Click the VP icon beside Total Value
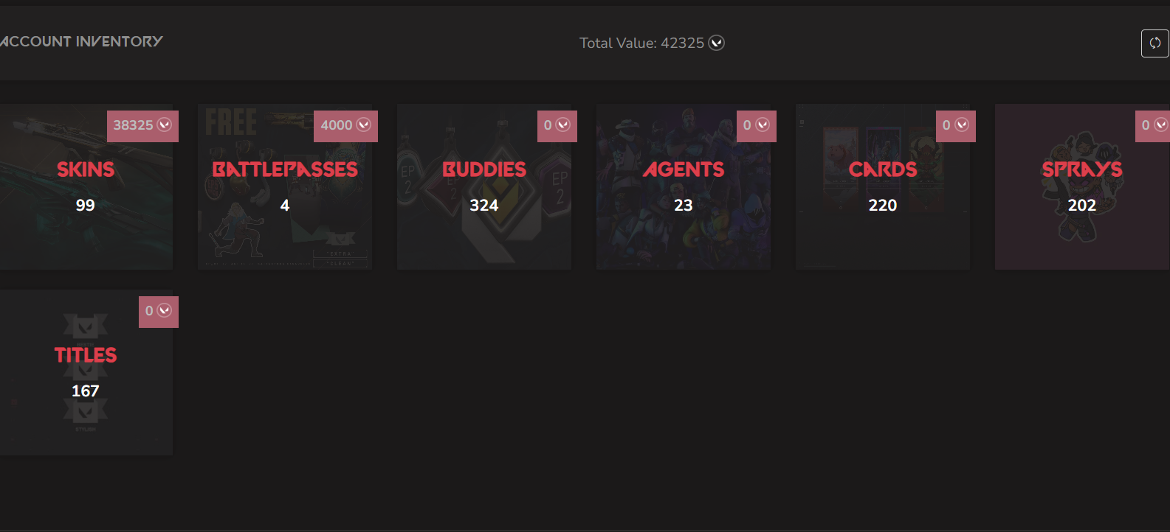 [x=717, y=43]
